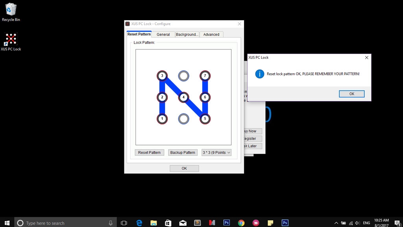Open Task View from the taskbar
The image size is (403, 227).
click(x=124, y=223)
